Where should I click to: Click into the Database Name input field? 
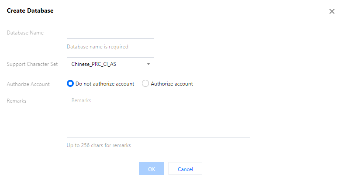tap(111, 32)
